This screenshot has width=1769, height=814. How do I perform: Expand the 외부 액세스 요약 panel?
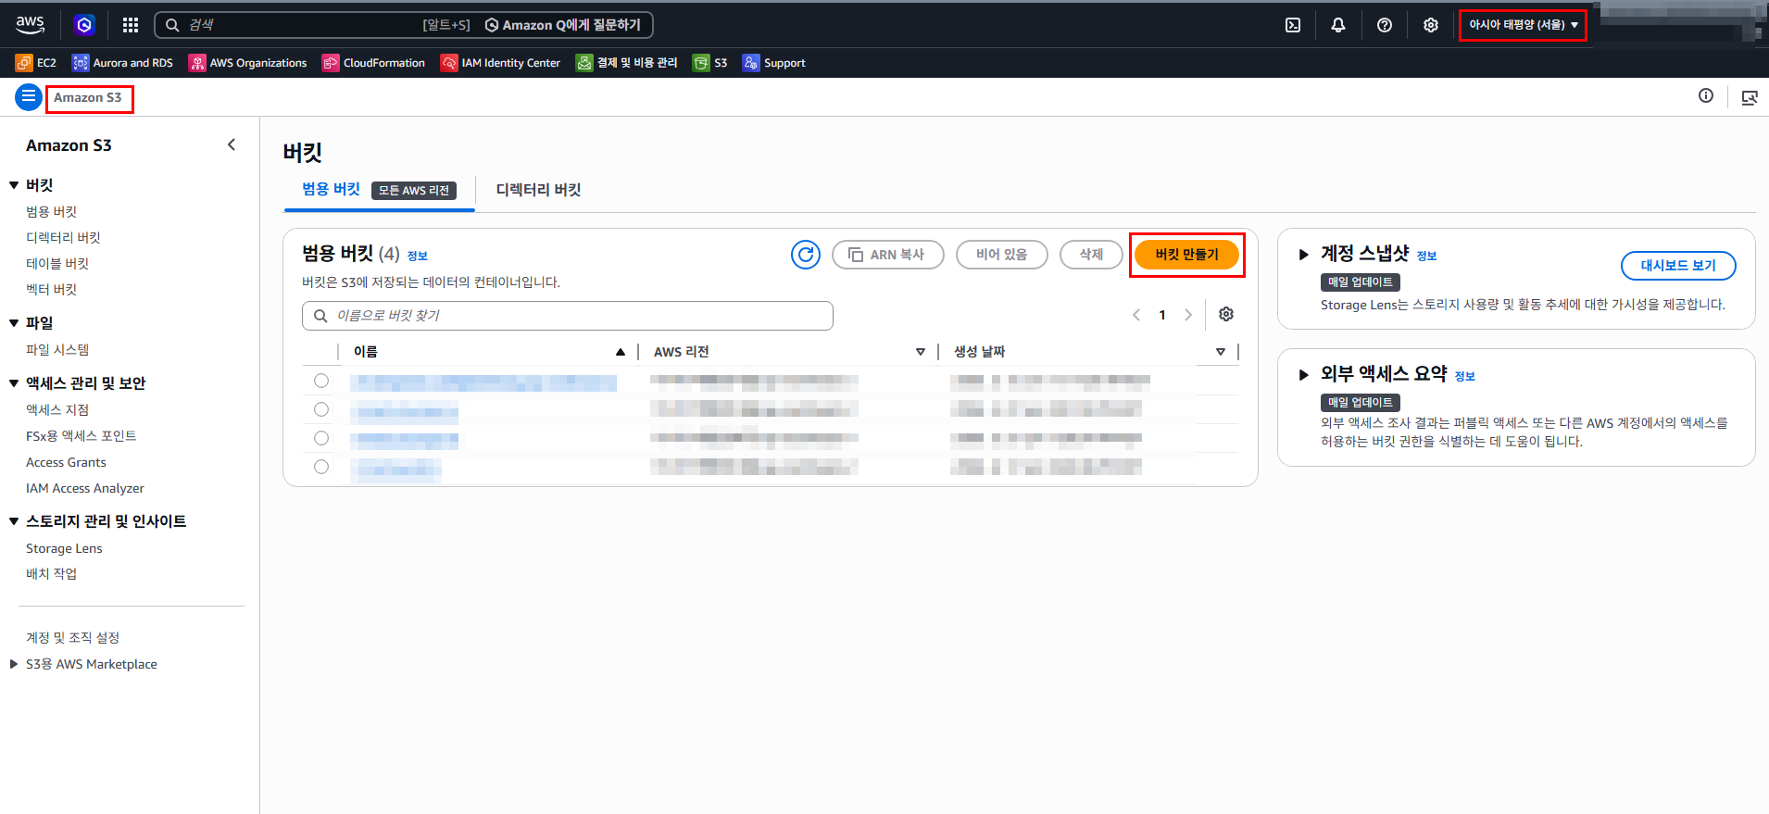[x=1303, y=375]
